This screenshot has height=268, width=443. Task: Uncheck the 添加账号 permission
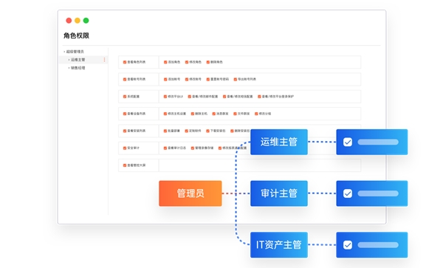[x=165, y=79]
